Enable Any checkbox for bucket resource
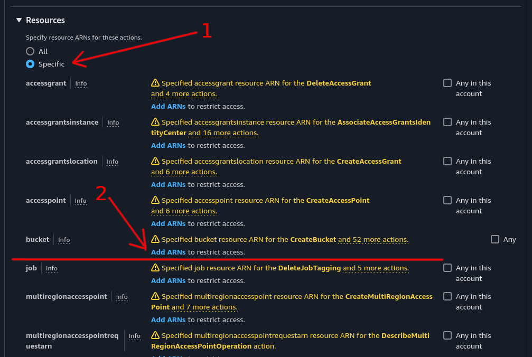 click(495, 239)
